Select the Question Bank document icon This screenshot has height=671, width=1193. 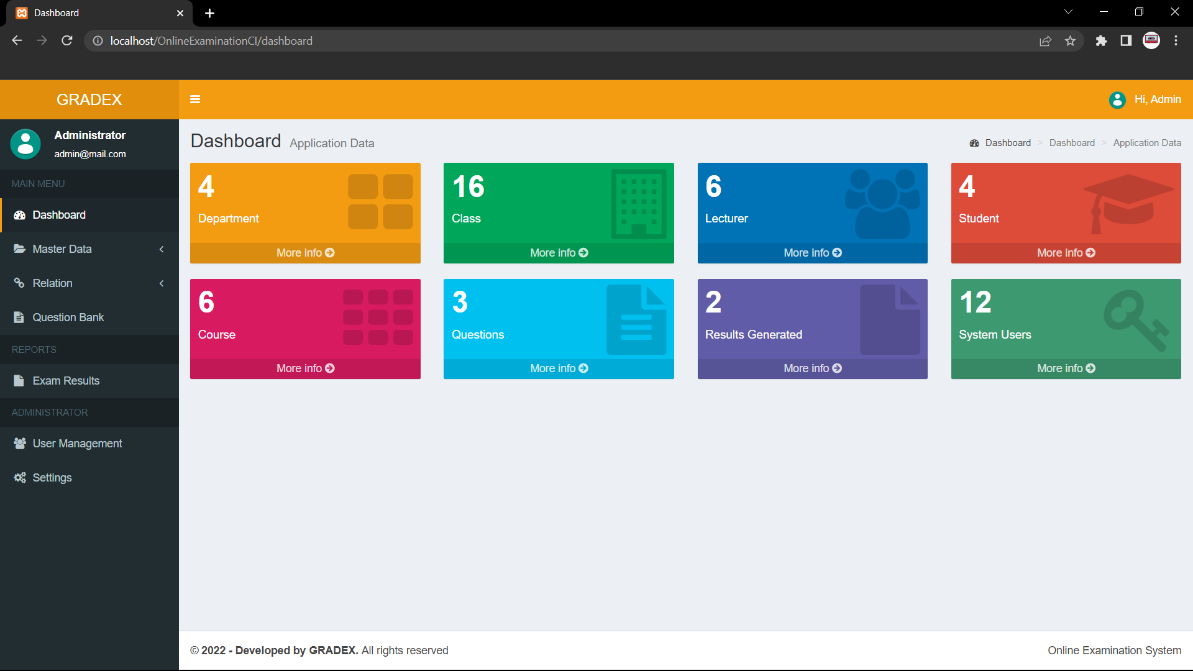20,317
